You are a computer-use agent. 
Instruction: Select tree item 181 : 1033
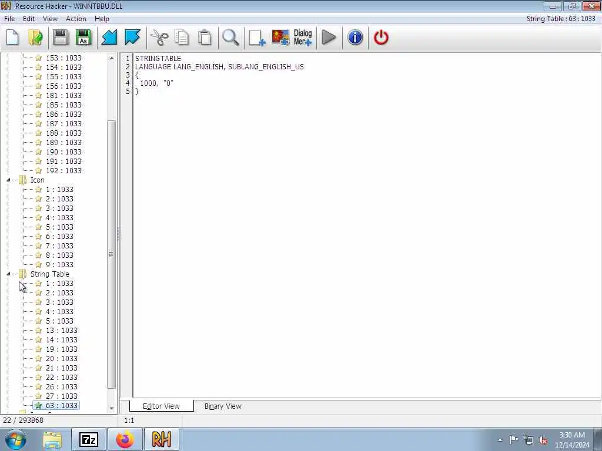[63, 96]
